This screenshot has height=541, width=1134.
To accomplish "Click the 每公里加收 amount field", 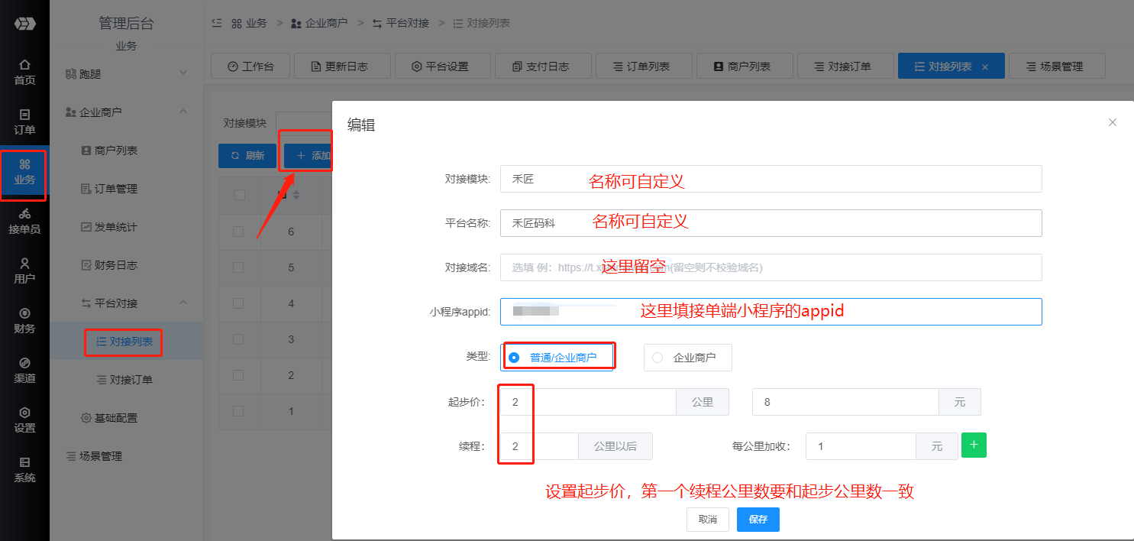I will [x=861, y=446].
